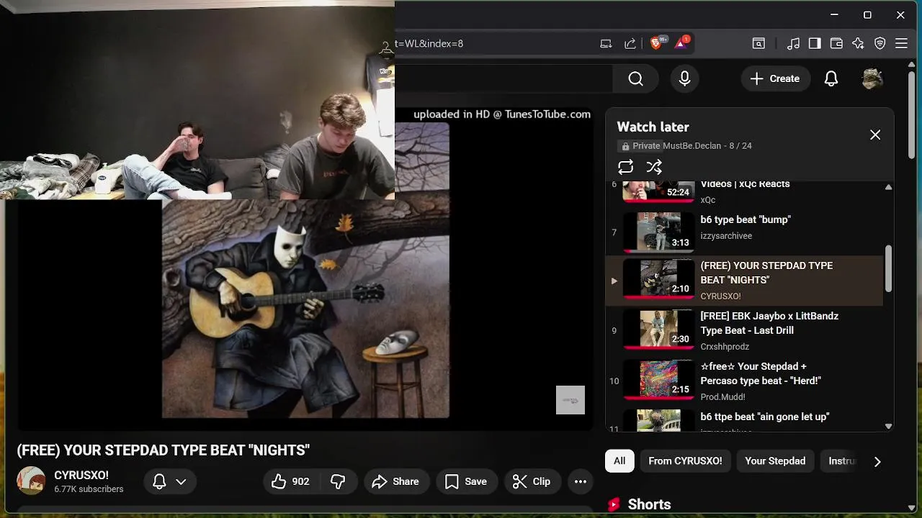
Task: Open Brave Playlist music note icon
Action: (x=793, y=43)
